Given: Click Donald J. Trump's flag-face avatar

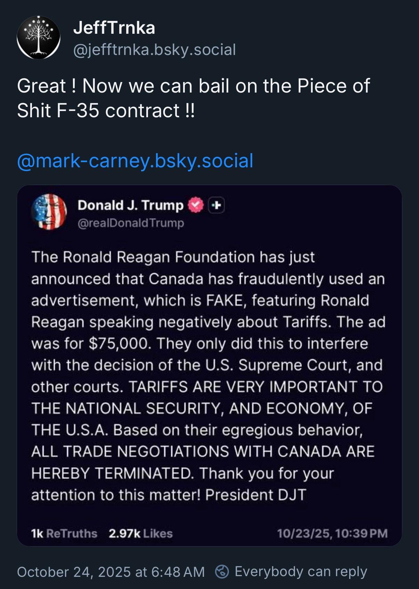Looking at the screenshot, I should point(49,212).
